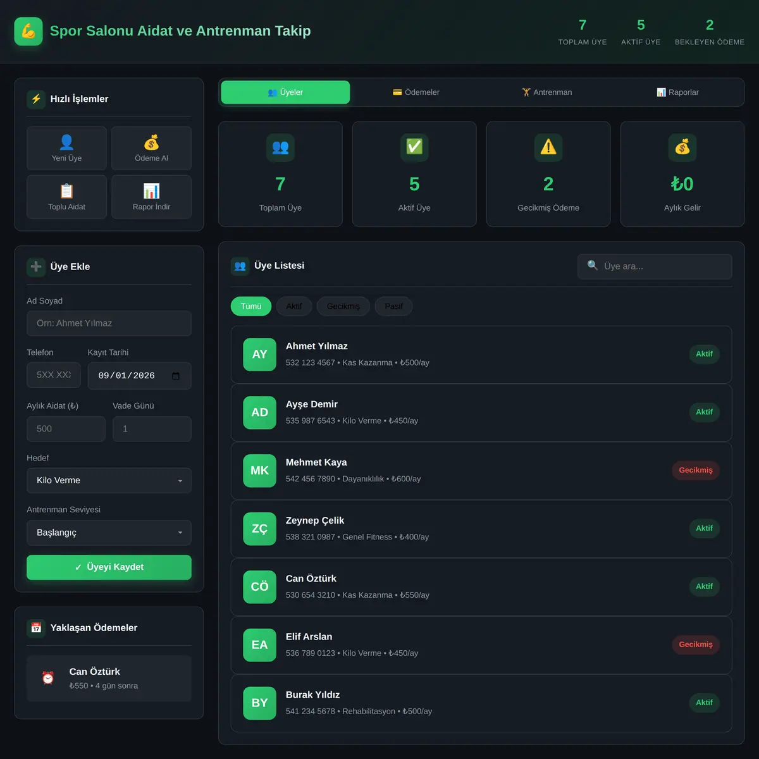Click the Ödeme Al quick action
Viewport: 759px width, 759px height.
151,149
